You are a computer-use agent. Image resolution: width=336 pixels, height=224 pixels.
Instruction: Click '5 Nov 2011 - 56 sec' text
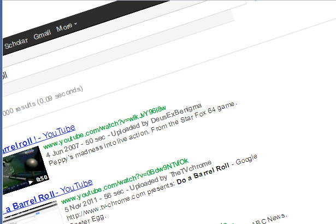tap(95, 200)
